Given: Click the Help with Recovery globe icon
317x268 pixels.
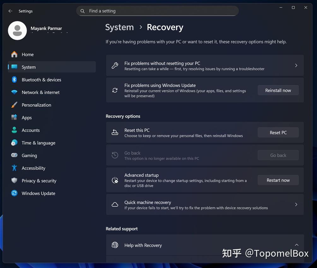Looking at the screenshot, I should (x=115, y=245).
